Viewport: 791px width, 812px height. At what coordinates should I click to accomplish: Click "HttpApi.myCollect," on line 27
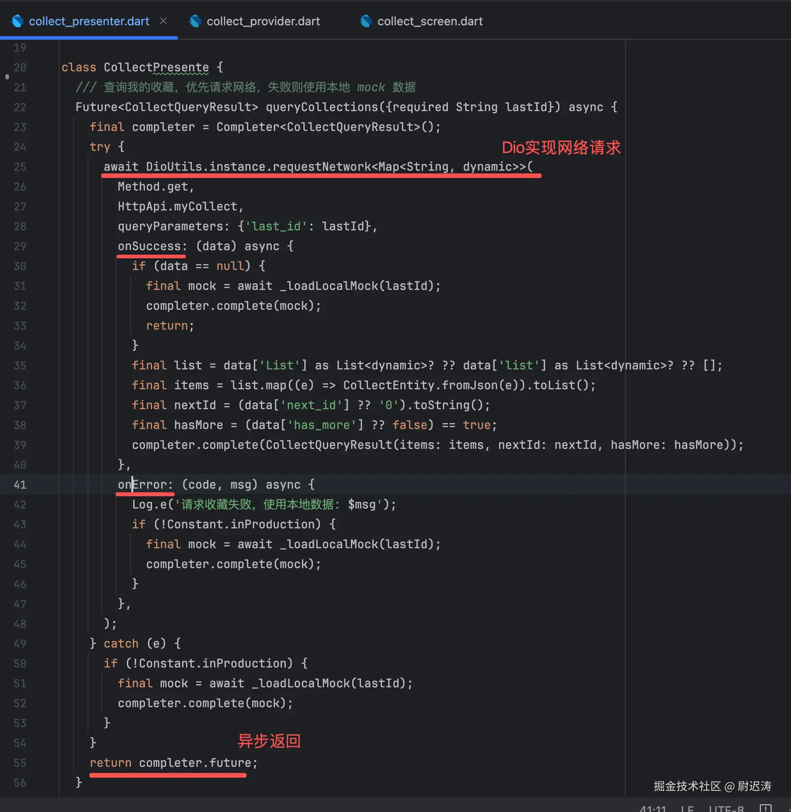(181, 207)
